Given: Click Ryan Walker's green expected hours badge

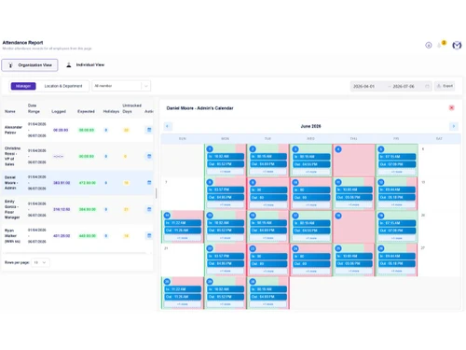Looking at the screenshot, I should (x=88, y=236).
